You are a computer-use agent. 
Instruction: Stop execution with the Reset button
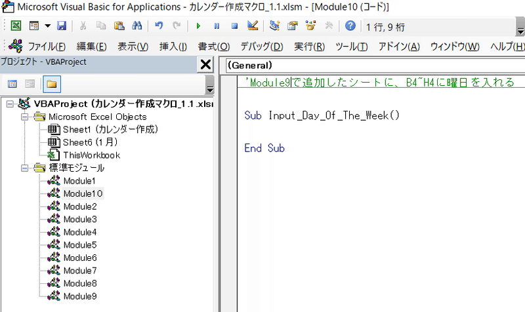[234, 26]
